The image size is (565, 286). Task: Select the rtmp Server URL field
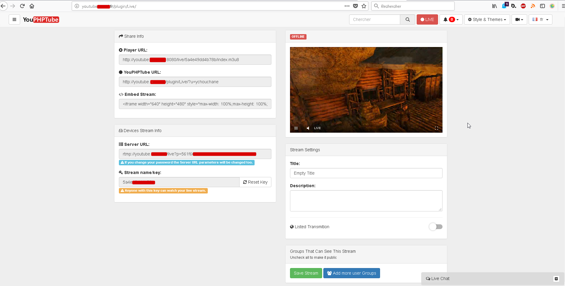195,154
